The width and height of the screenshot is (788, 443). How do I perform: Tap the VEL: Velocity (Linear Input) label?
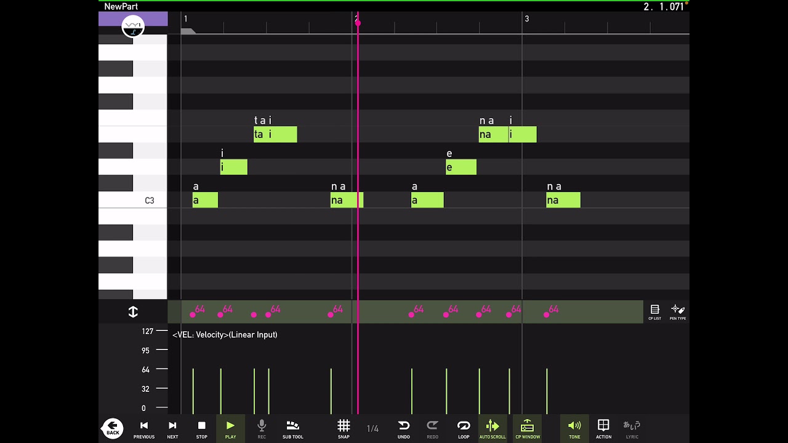click(x=225, y=335)
